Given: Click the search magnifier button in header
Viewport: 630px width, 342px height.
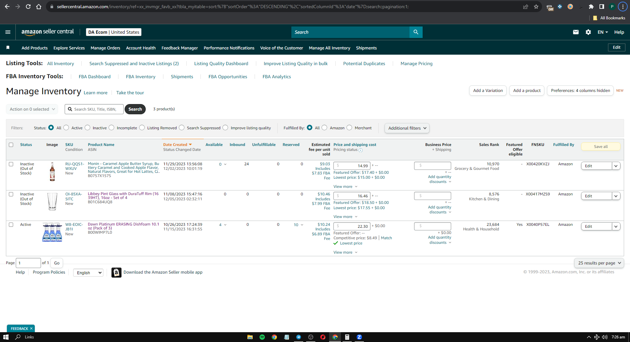Looking at the screenshot, I should coord(416,32).
